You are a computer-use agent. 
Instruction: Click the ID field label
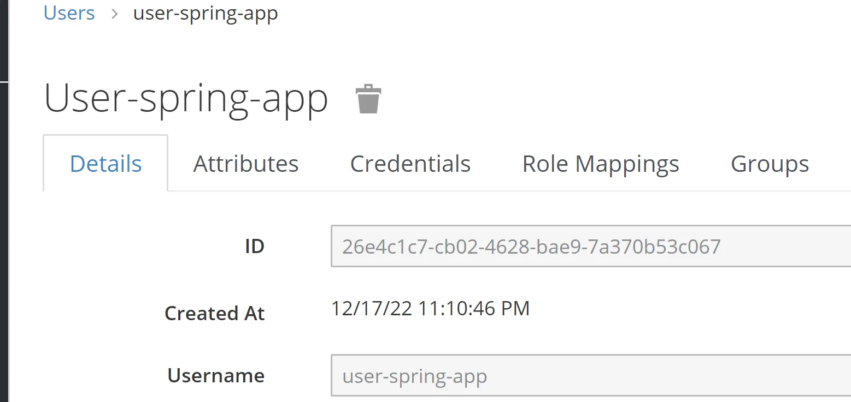(x=254, y=247)
